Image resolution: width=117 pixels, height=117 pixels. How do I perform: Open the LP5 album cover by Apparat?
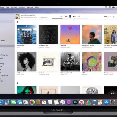click(x=92, y=62)
